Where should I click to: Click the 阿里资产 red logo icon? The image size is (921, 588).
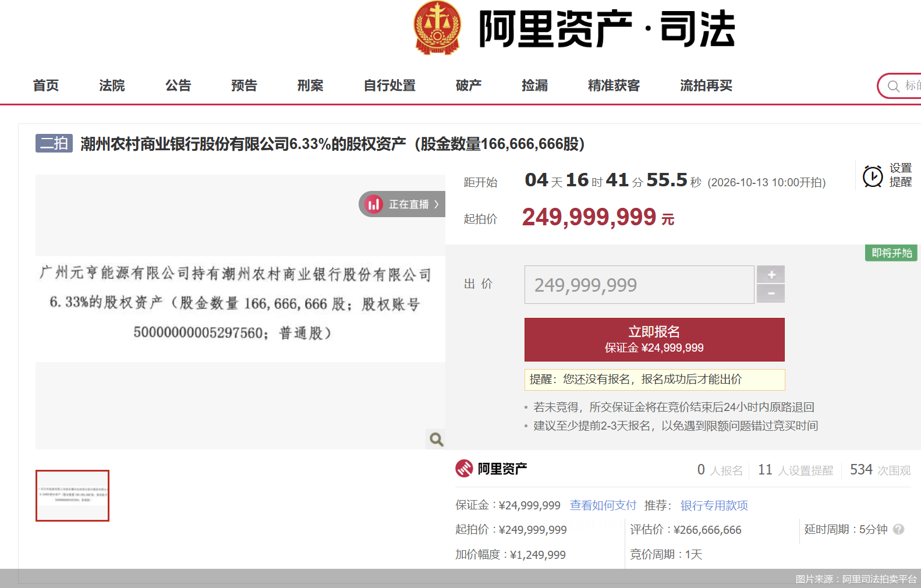(464, 469)
